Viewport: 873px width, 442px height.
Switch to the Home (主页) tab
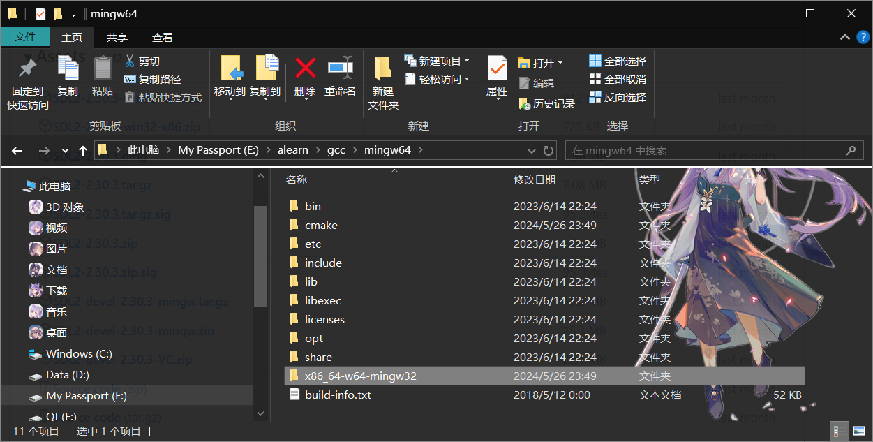click(x=72, y=37)
